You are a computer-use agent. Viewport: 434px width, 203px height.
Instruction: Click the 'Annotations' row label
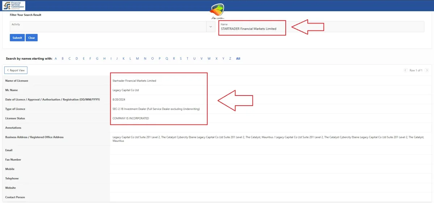13,128
